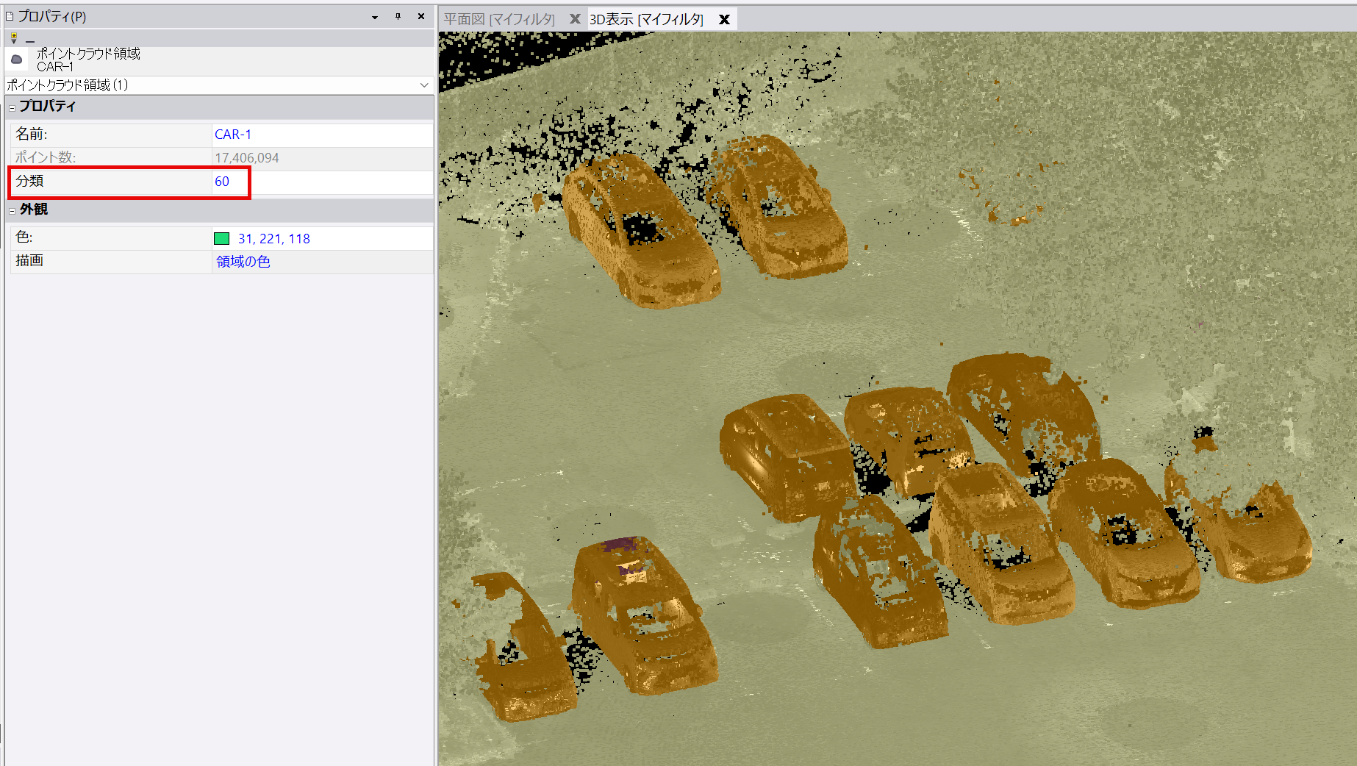This screenshot has width=1357, height=766.
Task: Edit the 名前 field value CAR-1
Action: 233,135
